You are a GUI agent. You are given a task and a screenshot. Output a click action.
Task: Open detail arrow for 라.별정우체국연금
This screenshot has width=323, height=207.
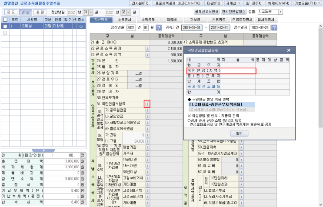[147, 129]
